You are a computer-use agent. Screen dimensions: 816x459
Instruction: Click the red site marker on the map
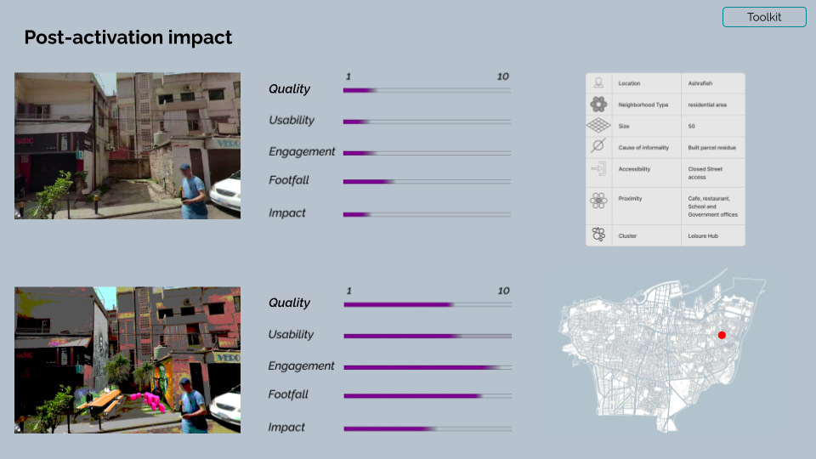coord(722,335)
